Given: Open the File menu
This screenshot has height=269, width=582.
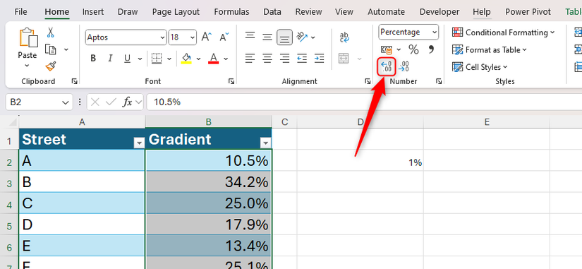Looking at the screenshot, I should (20, 12).
